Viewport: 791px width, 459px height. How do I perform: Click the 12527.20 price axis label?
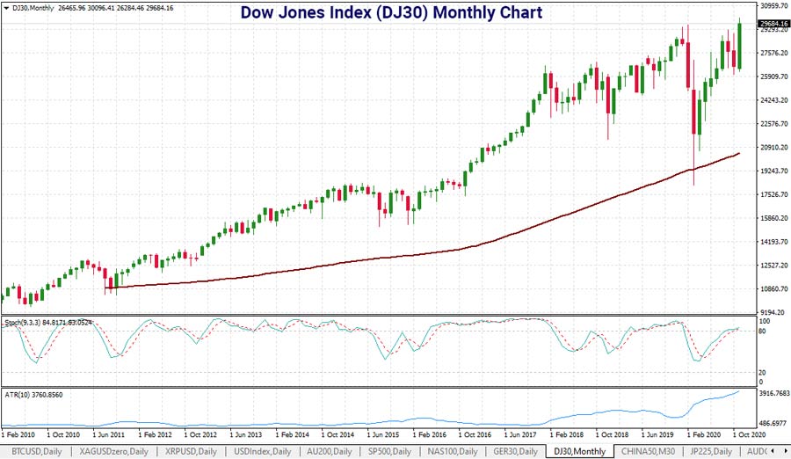click(774, 265)
